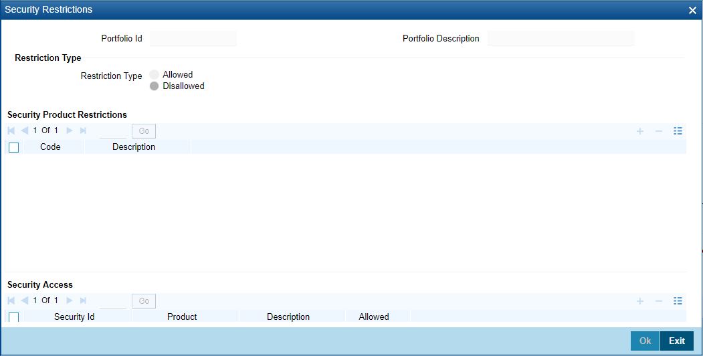Close the Security Restrictions window
703x356 pixels.
pos(692,10)
